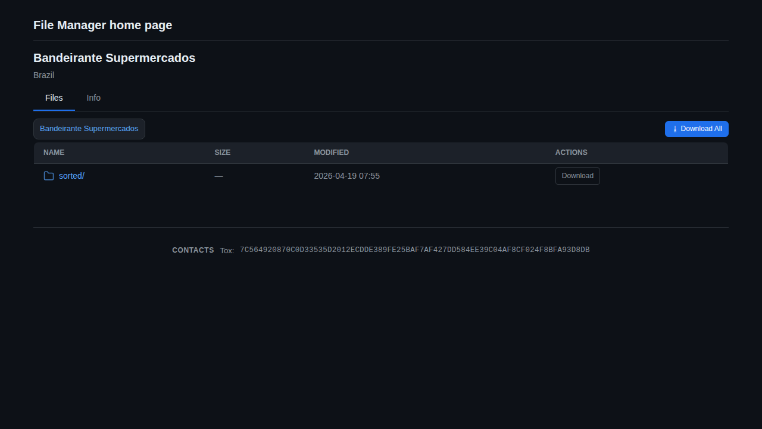Screen dimensions: 762x429
Task: Click the Download All button
Action: [x=697, y=129]
